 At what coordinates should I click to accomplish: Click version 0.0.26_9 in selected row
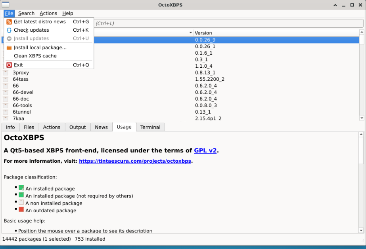tap(205, 40)
